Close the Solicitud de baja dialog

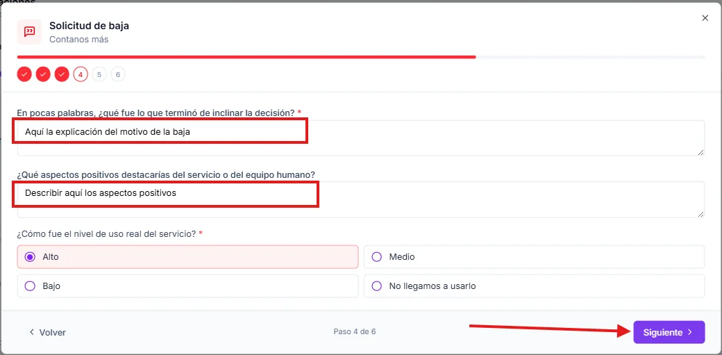tap(705, 18)
